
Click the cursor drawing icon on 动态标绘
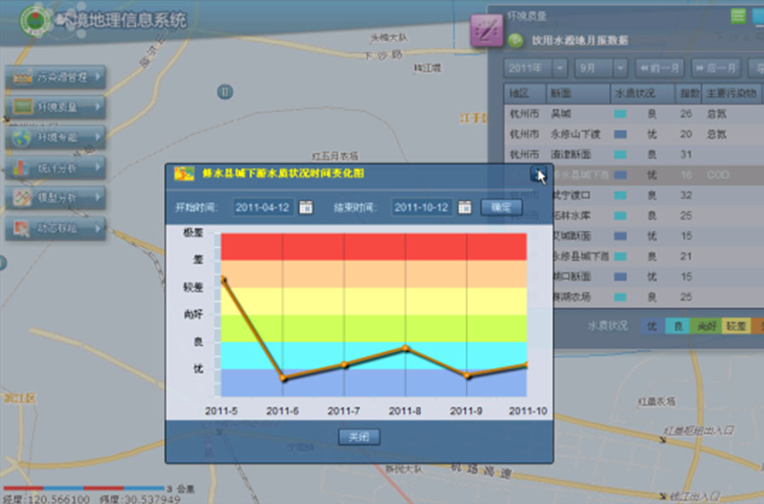click(21, 229)
